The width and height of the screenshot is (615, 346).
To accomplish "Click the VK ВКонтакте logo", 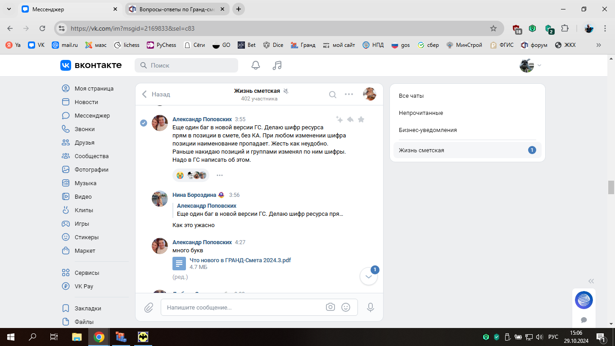I will (x=91, y=65).
